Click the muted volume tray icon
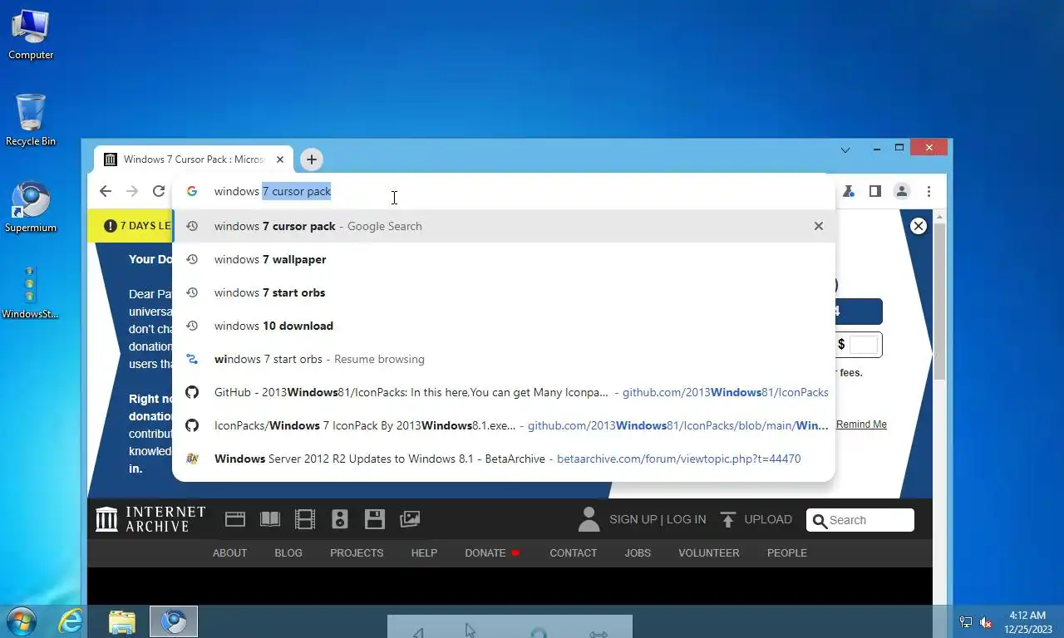The width and height of the screenshot is (1064, 638). click(986, 622)
